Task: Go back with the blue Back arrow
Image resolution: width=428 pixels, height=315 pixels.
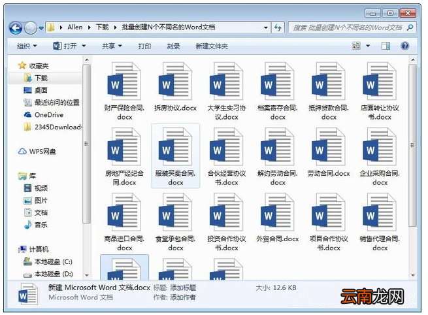Action: [x=16, y=28]
